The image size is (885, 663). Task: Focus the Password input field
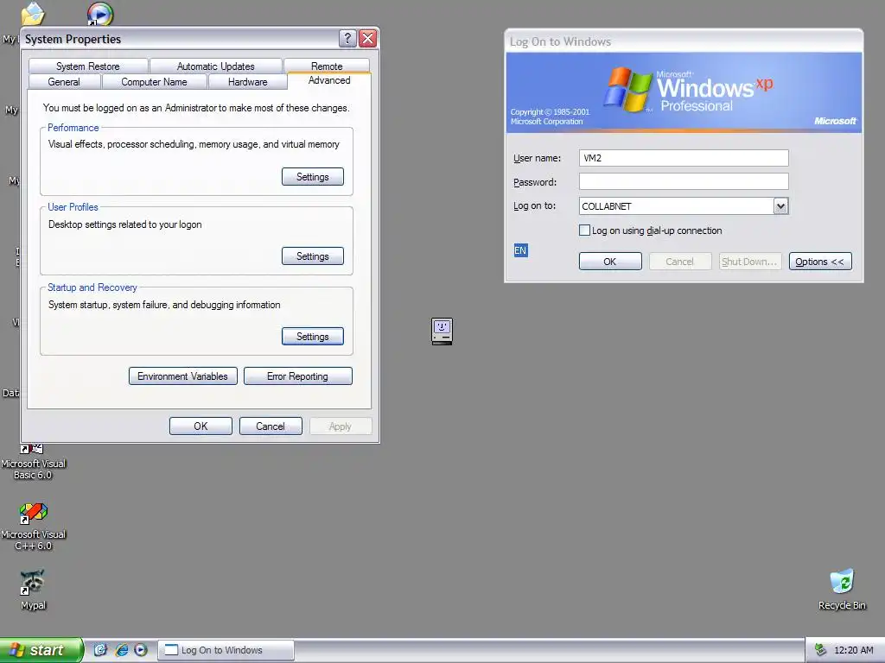684,181
